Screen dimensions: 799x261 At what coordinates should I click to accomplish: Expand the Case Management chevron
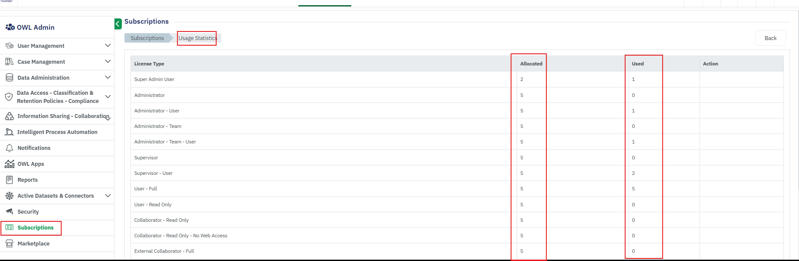(x=108, y=62)
